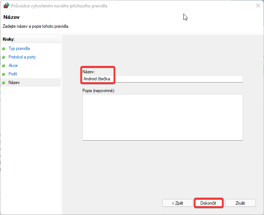Click the 'Zadejte název a popis' instruction text

coord(36,26)
